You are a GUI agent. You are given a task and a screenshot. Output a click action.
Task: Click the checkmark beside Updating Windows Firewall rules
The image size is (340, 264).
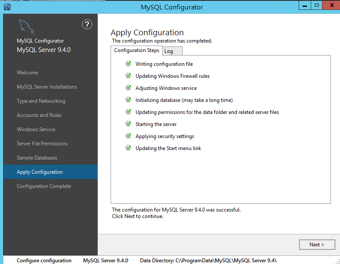pos(128,76)
